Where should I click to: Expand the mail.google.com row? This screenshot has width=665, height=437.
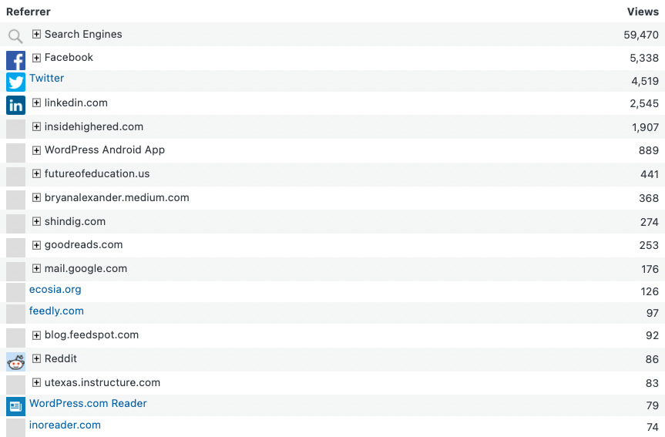click(x=36, y=268)
